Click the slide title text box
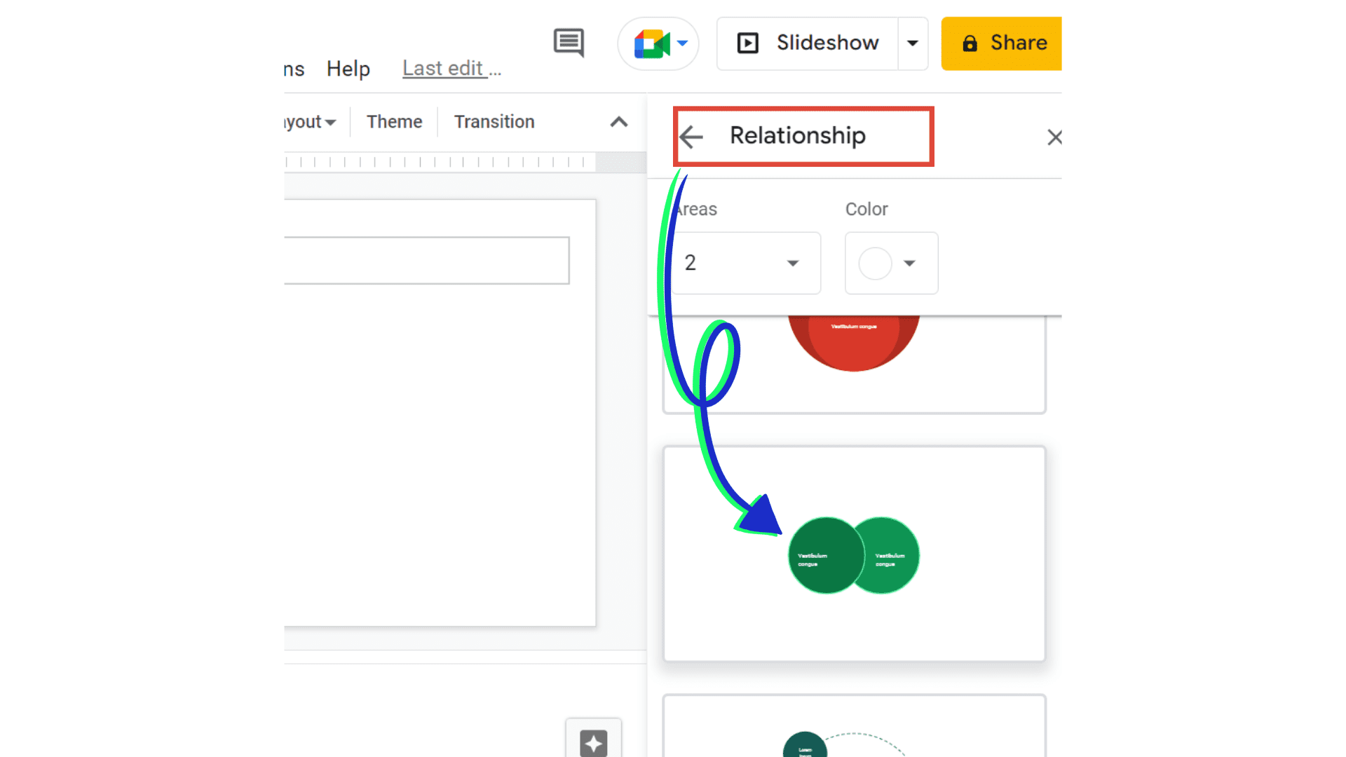Viewport: 1346px width, 757px height. tap(426, 261)
